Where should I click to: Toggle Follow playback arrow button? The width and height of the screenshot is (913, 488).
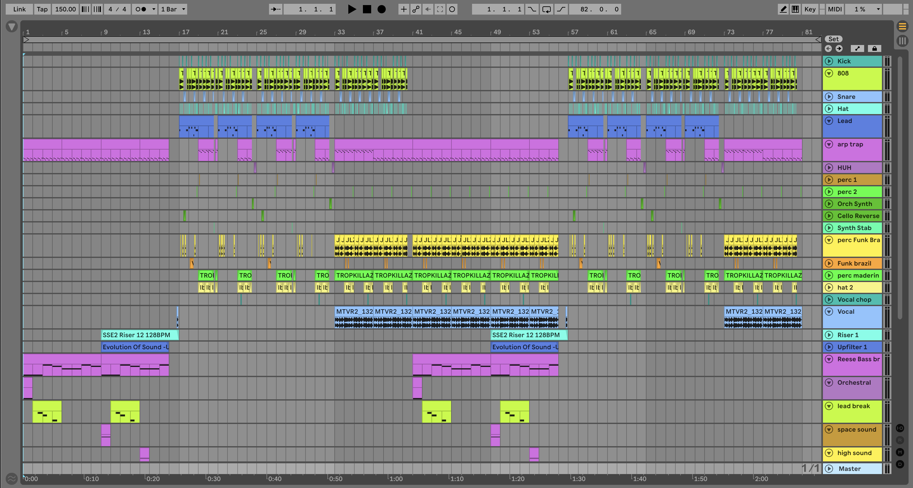pos(275,9)
